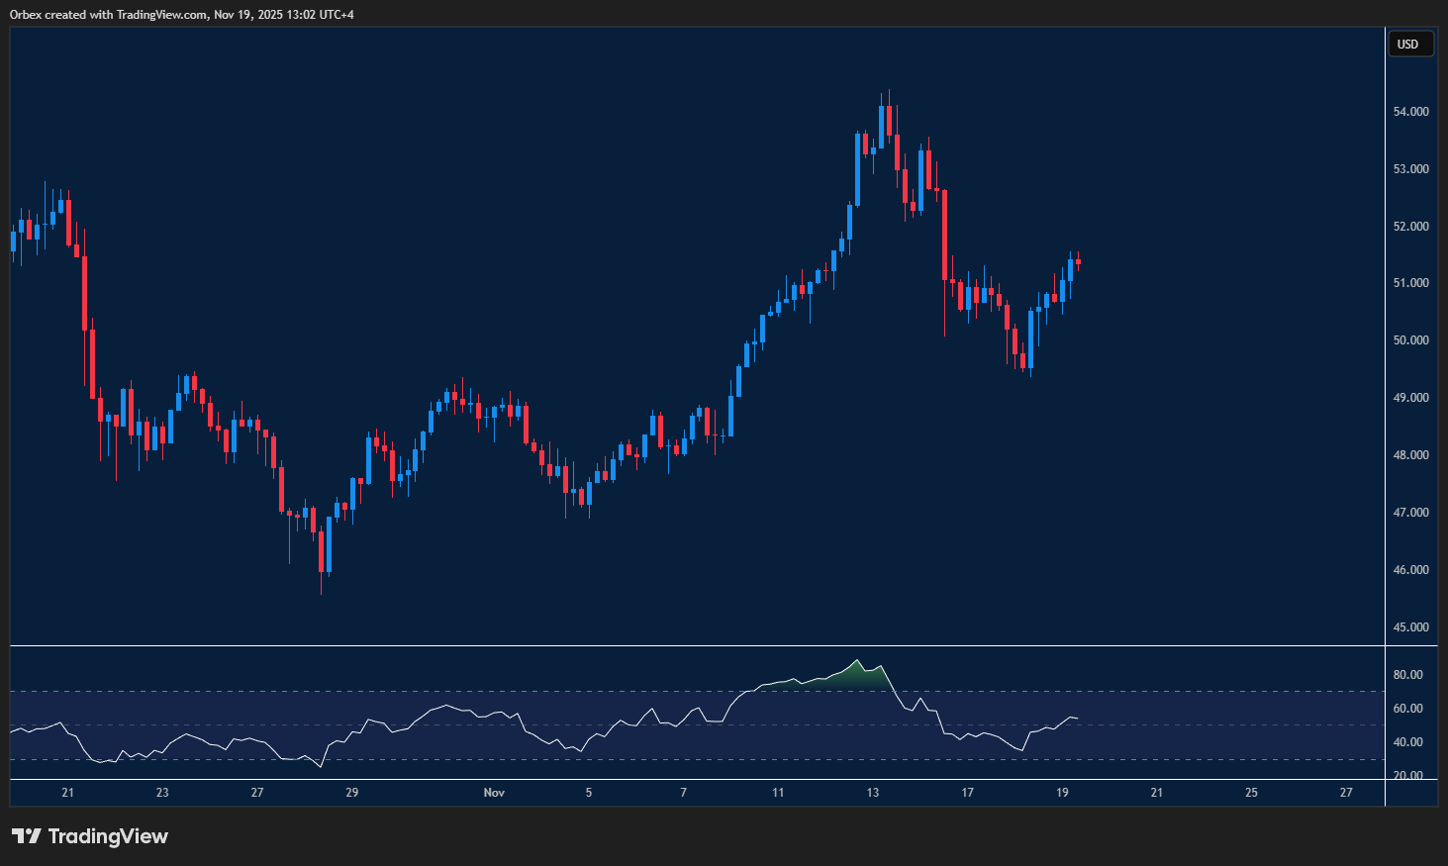Image resolution: width=1448 pixels, height=866 pixels.
Task: Select the 54.000 price axis label
Action: coord(1410,112)
